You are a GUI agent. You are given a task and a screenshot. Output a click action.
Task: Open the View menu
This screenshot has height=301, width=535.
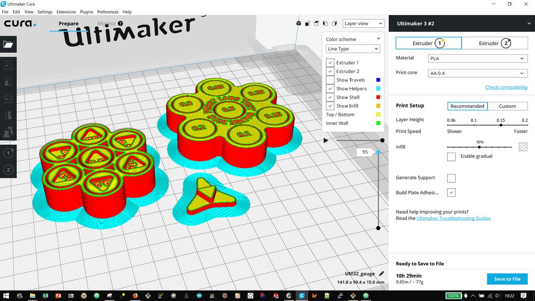click(29, 12)
